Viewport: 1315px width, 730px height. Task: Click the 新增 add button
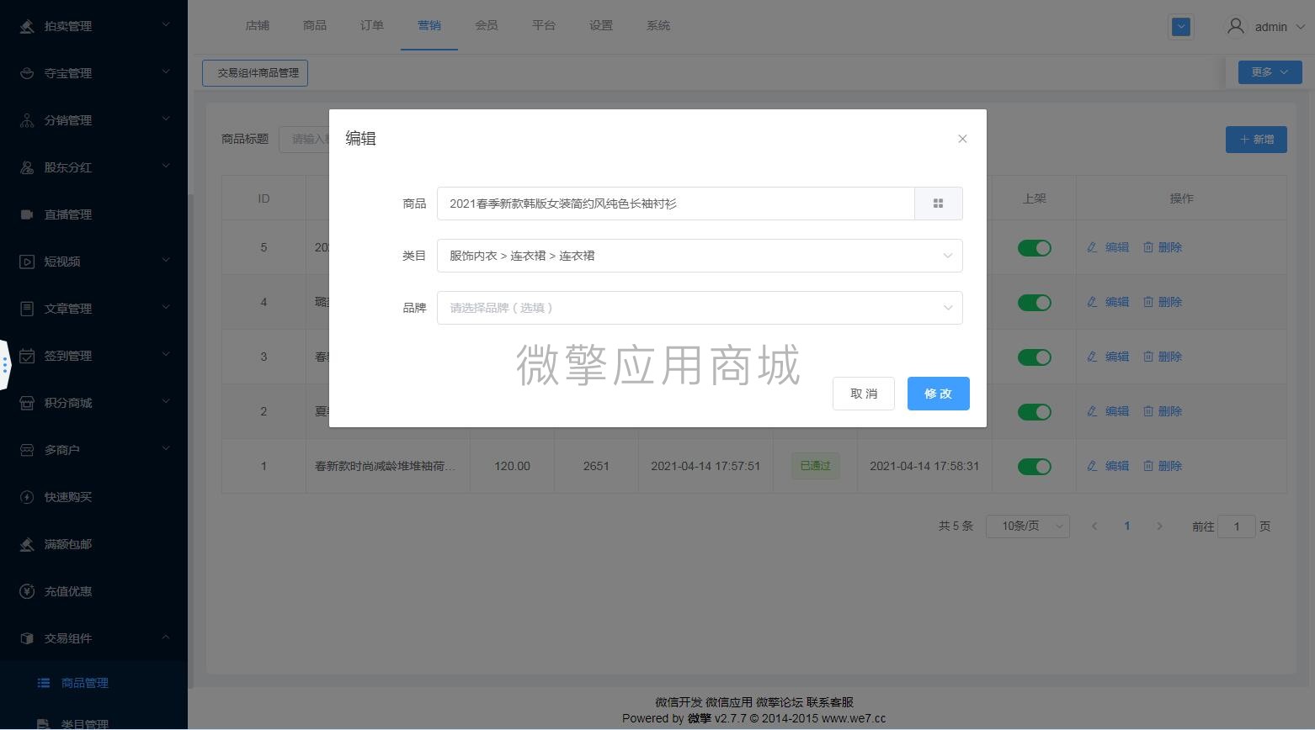tap(1256, 140)
